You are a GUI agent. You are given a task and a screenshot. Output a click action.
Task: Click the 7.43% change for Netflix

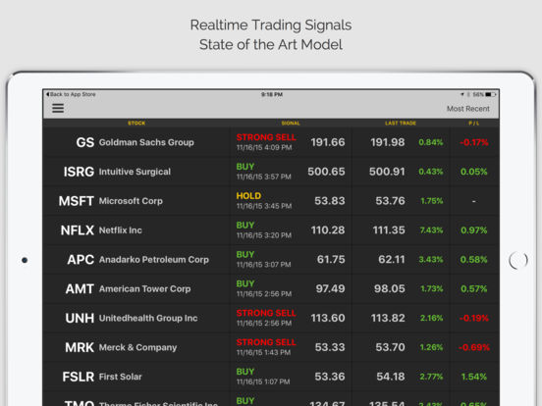[431, 230]
